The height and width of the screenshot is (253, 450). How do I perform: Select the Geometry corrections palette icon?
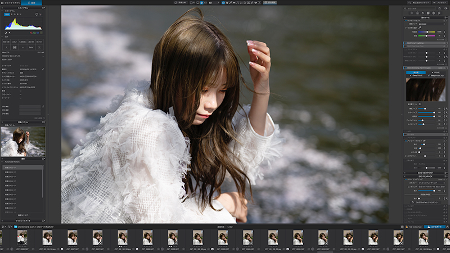click(428, 13)
